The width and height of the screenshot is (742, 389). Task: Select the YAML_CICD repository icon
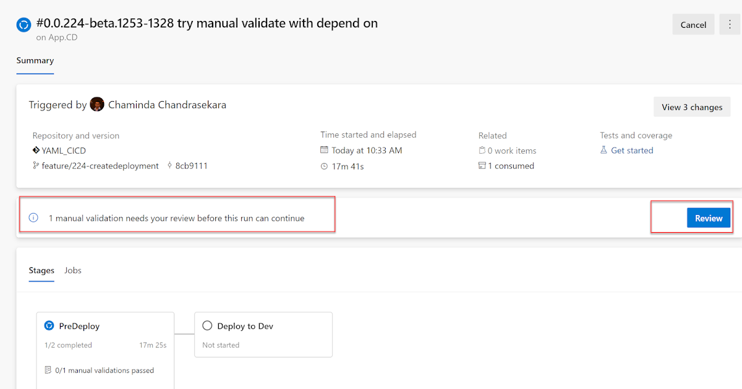(36, 150)
